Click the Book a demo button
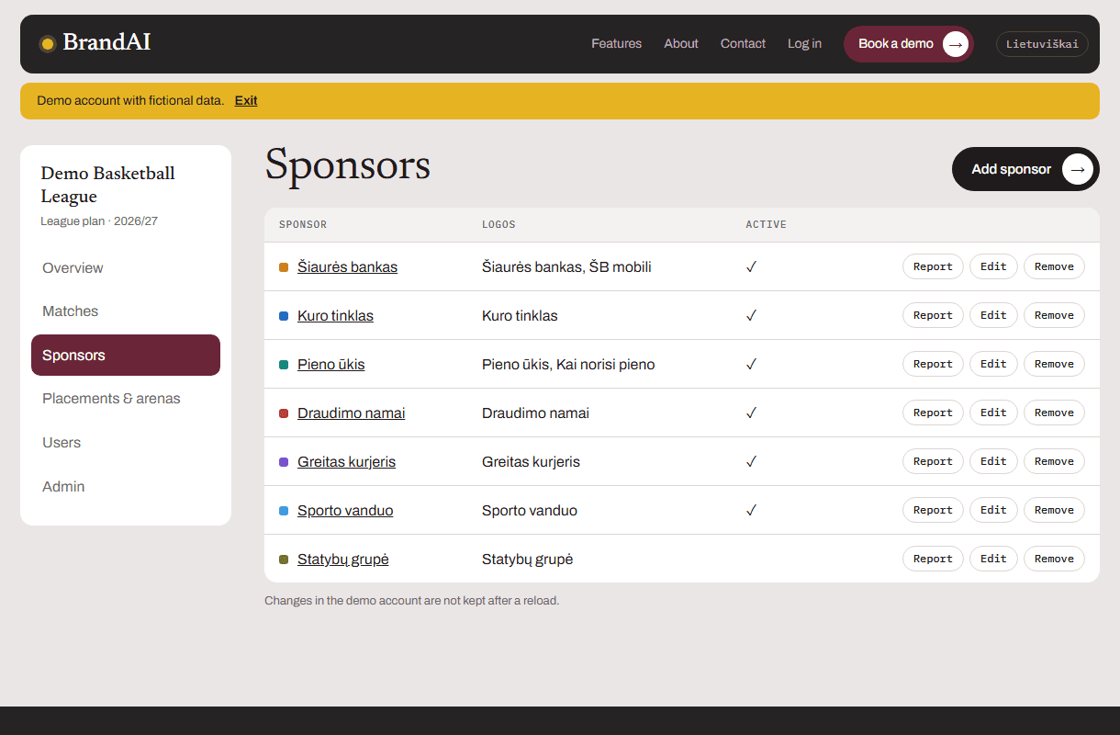This screenshot has width=1120, height=735. pos(909,44)
